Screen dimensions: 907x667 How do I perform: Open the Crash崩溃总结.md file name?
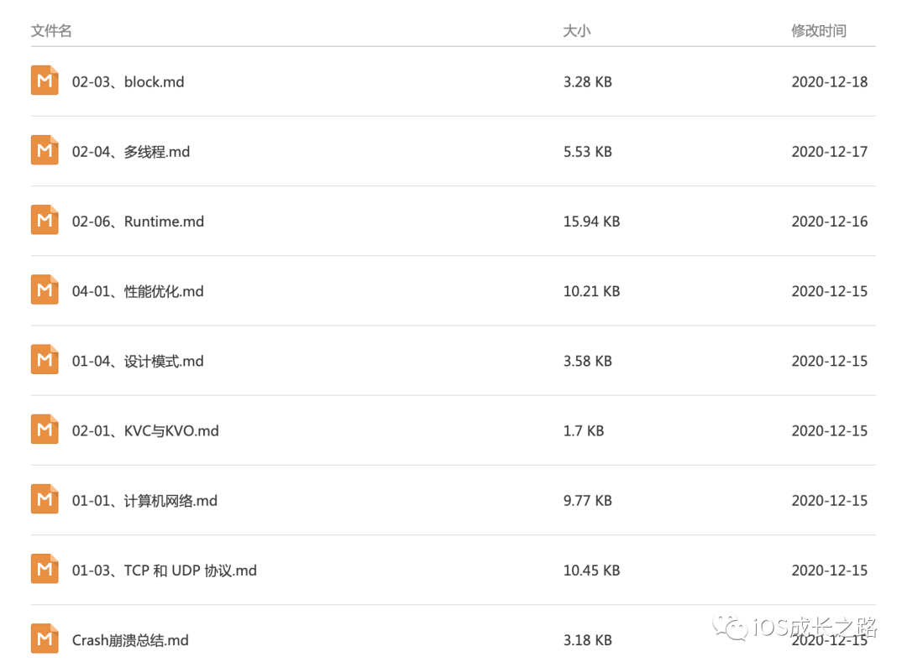coord(130,640)
